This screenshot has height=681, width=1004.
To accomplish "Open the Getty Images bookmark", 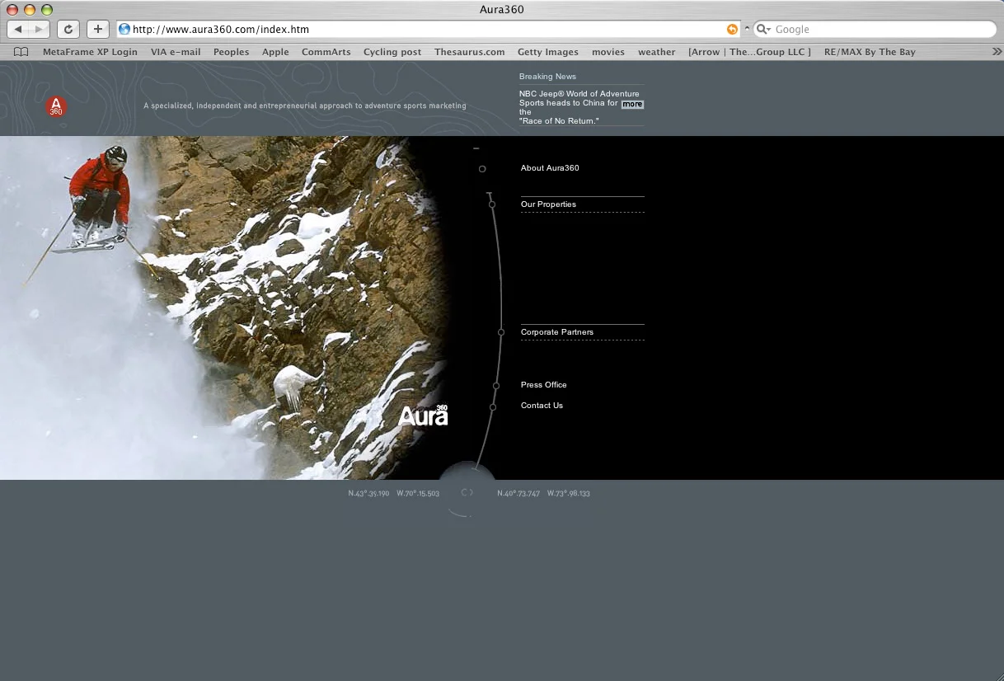I will (548, 52).
